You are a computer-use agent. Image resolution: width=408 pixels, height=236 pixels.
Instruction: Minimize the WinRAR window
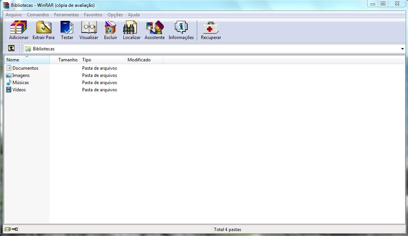[x=372, y=4]
